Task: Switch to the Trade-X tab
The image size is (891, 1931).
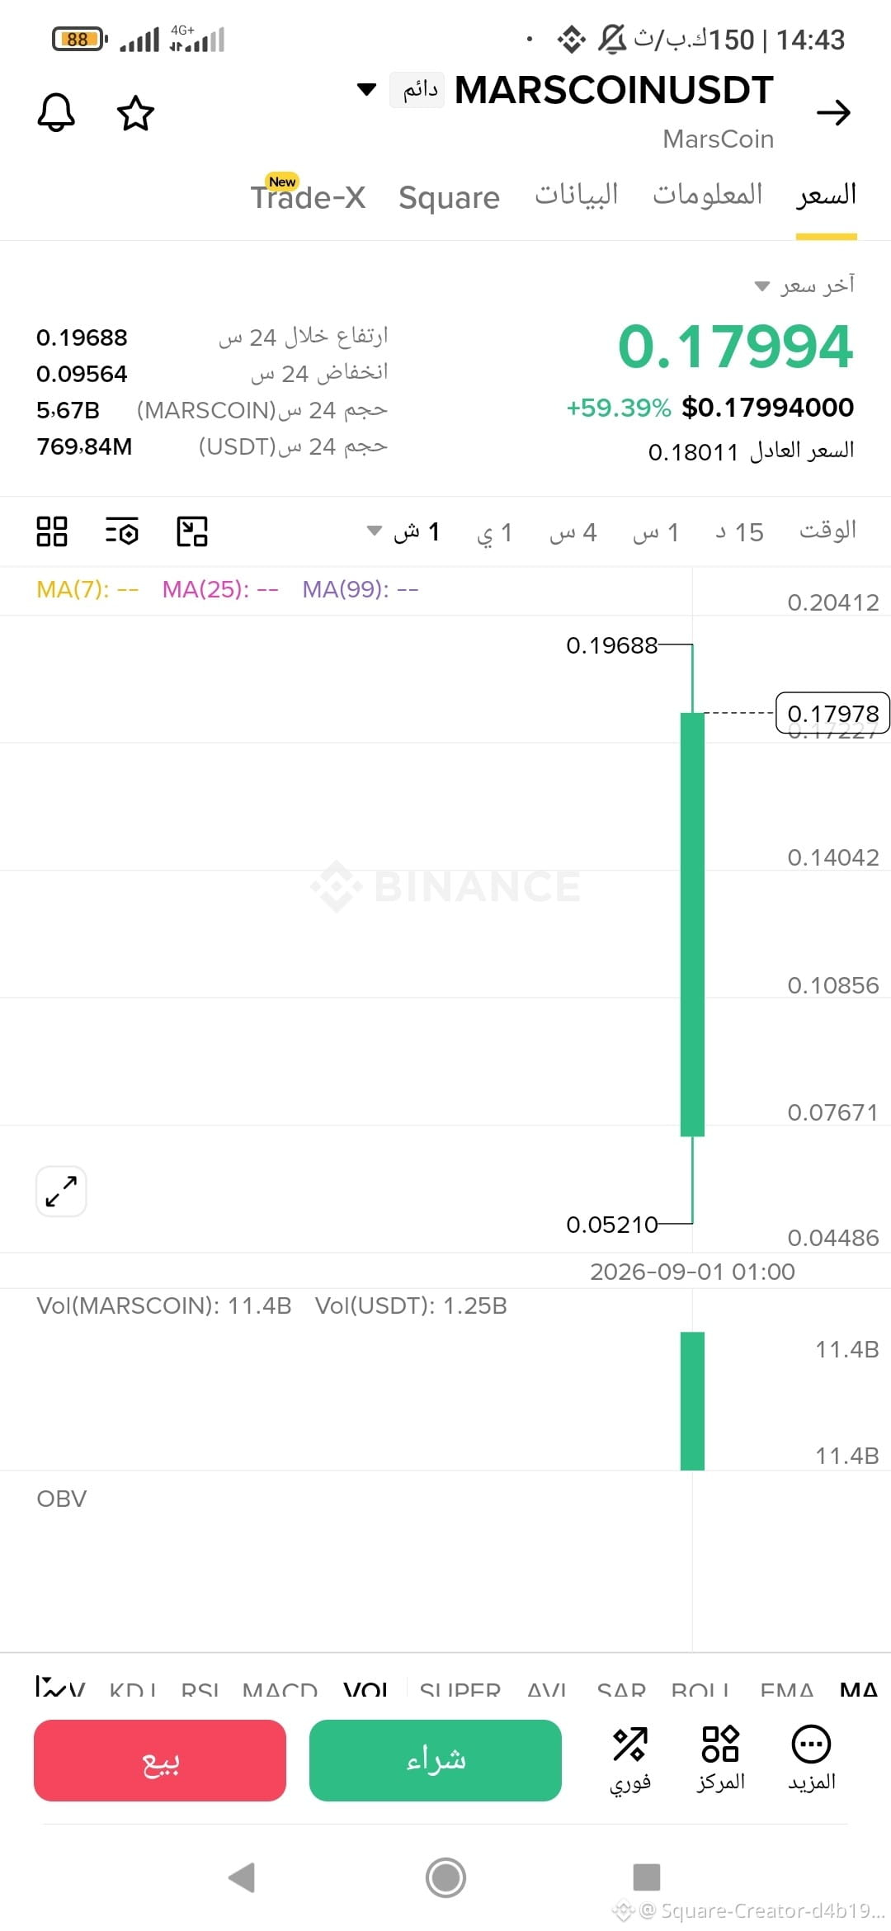Action: pos(308,196)
